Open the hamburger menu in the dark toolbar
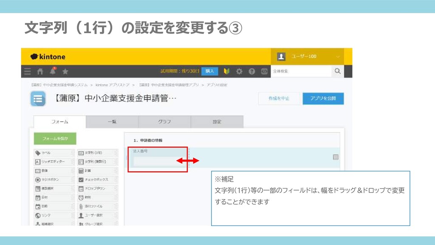The image size is (435, 245). click(28, 71)
